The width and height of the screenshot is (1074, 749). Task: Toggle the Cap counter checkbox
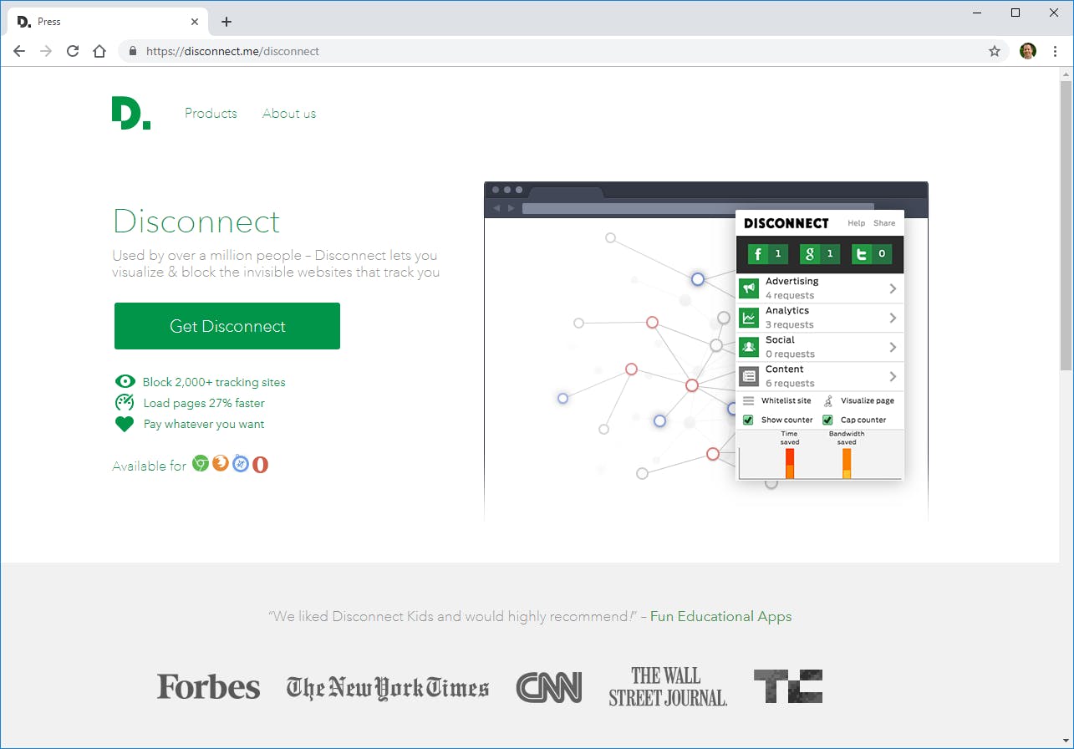click(x=827, y=420)
